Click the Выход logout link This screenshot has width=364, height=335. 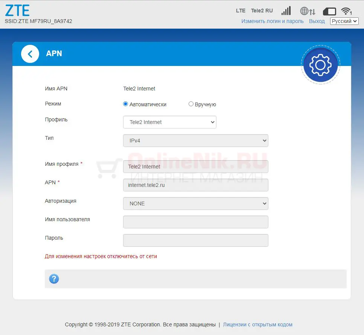(x=317, y=21)
